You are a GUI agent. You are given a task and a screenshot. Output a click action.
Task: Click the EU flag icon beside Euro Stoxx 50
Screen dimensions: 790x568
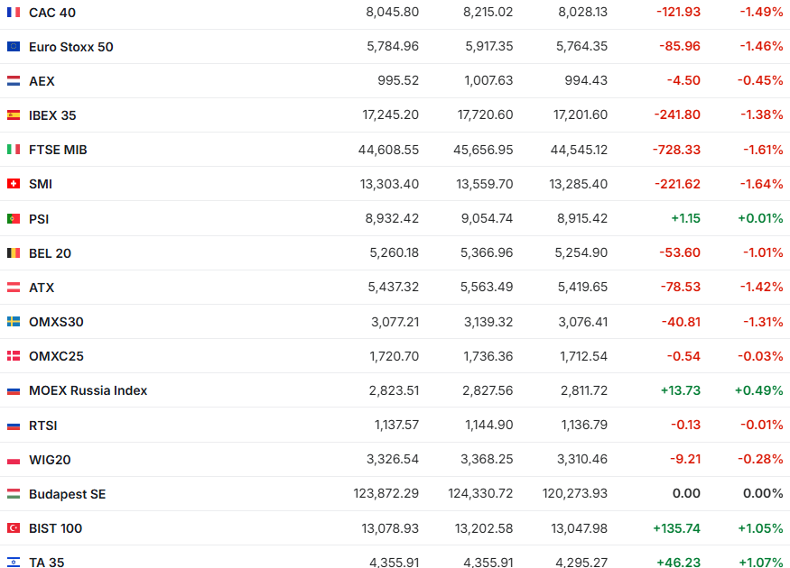(14, 47)
